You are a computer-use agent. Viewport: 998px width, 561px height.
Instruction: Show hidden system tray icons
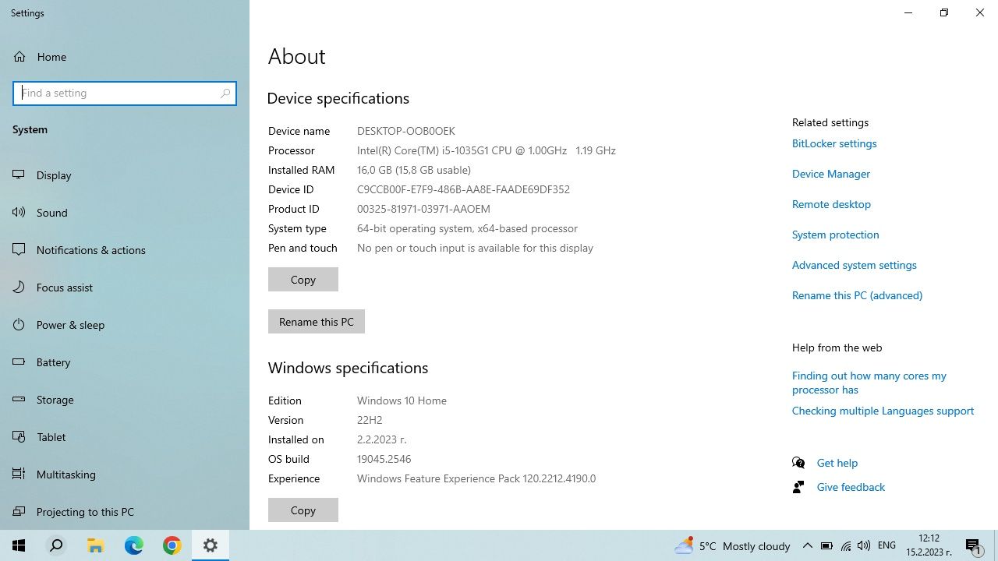point(808,546)
